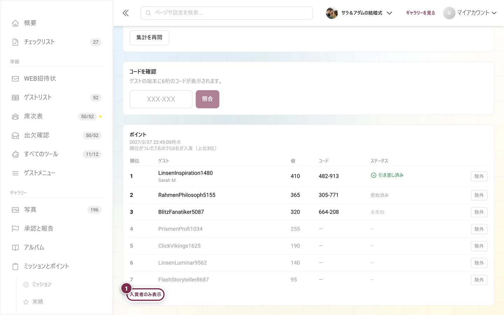Image resolution: width=504 pixels, height=315 pixels.
Task: Exclude ClickVikings1625 with 除外 button
Action: (x=479, y=246)
